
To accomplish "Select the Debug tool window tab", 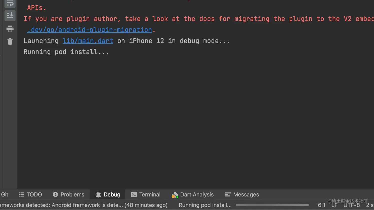I will (108, 194).
